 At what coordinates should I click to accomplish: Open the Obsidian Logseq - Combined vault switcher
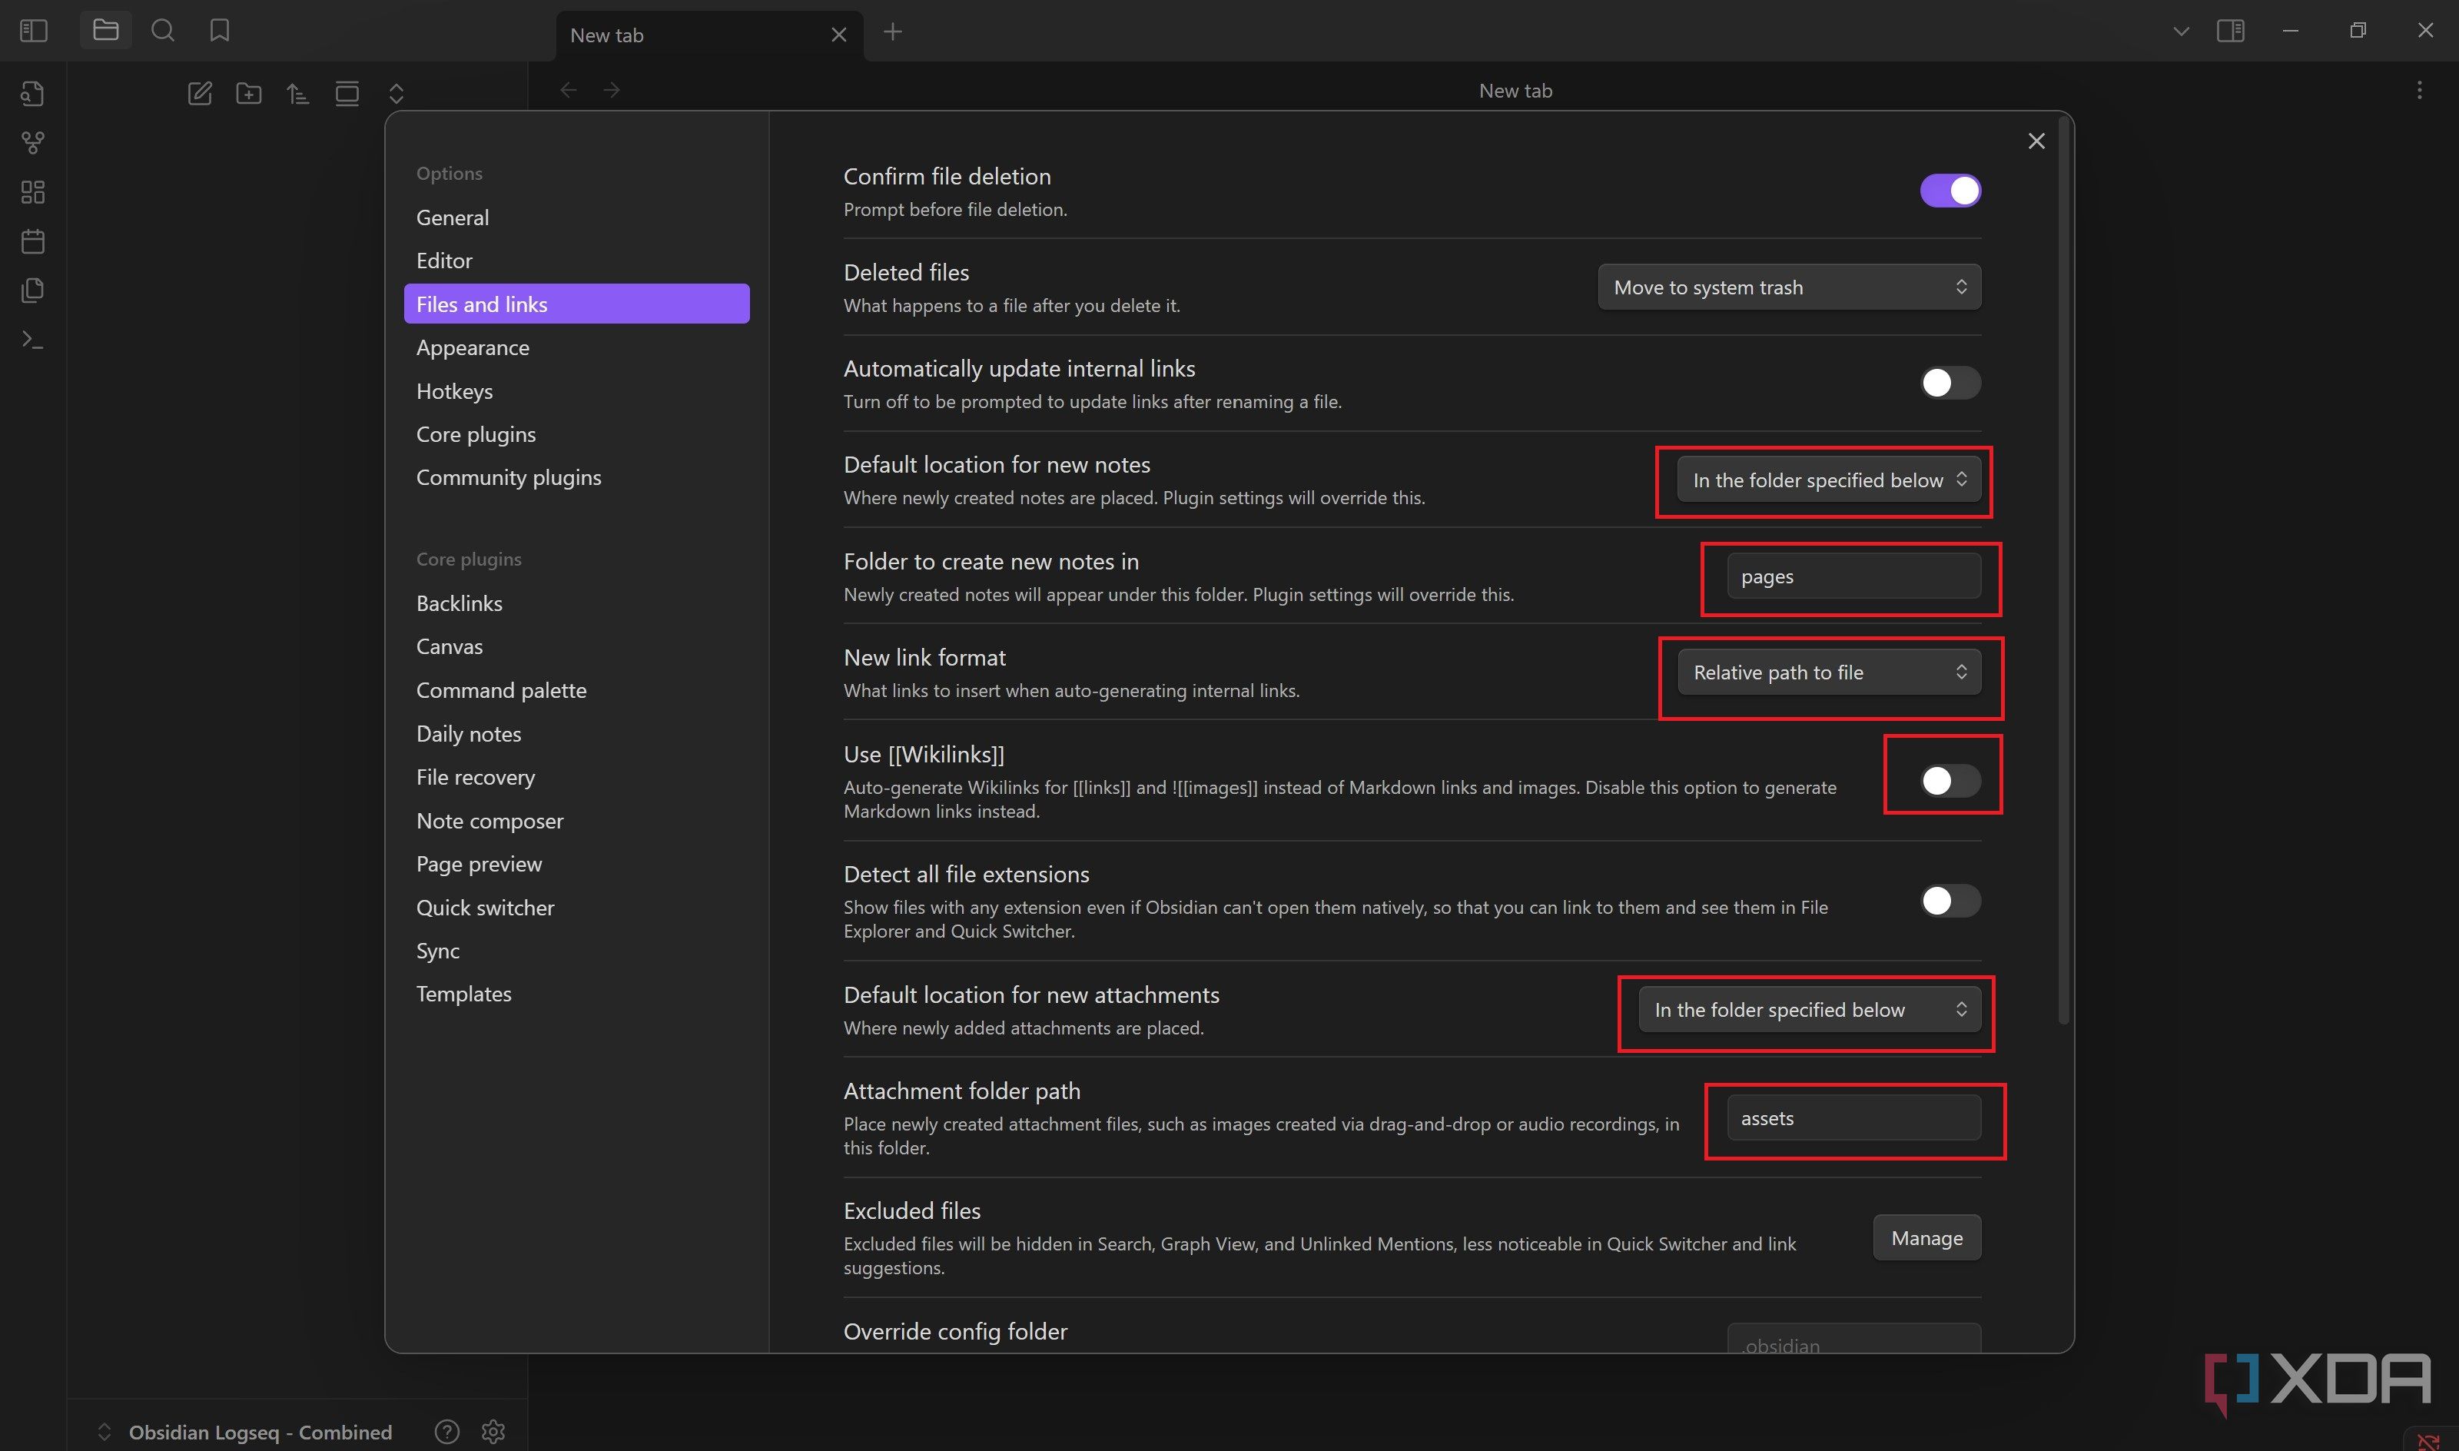[259, 1432]
